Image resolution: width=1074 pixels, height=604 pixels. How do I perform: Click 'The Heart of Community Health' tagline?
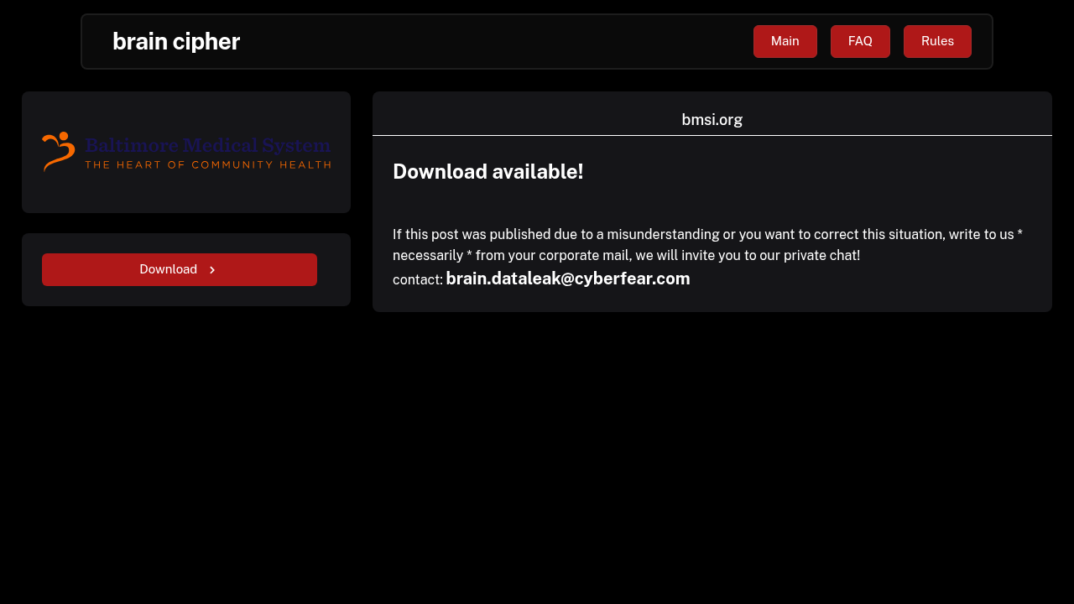click(207, 164)
